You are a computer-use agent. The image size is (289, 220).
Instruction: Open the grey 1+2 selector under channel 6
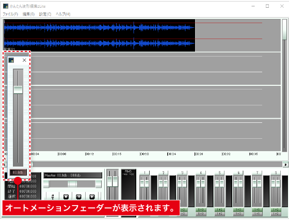[x=238, y=214]
